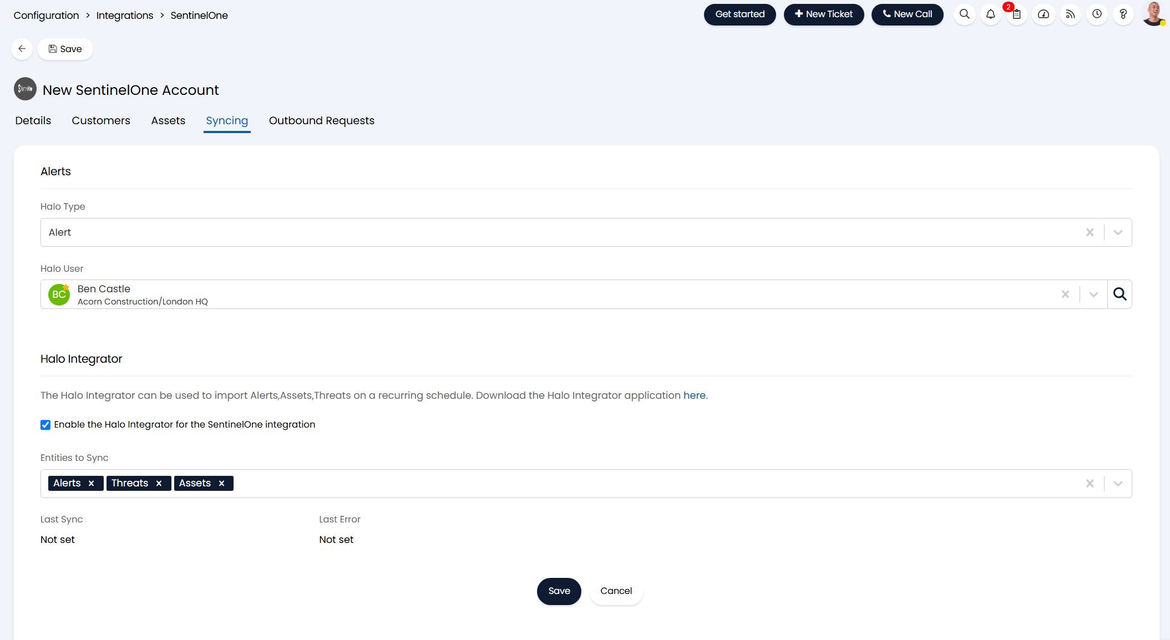Expand the Halo User dropdown
This screenshot has height=640, width=1170.
tap(1093, 294)
